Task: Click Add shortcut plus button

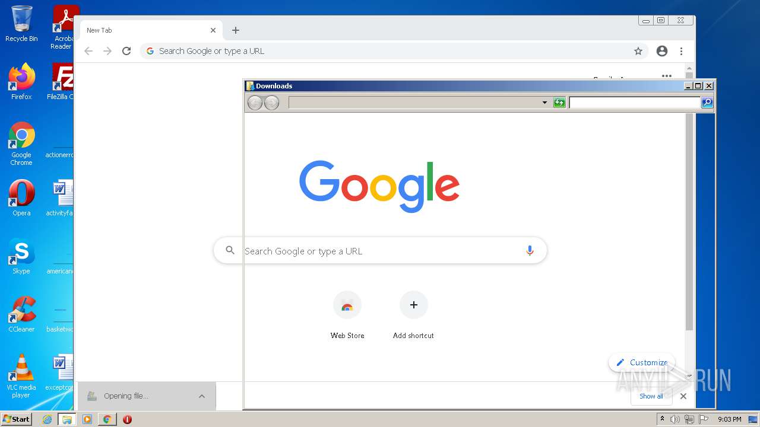Action: [x=414, y=305]
